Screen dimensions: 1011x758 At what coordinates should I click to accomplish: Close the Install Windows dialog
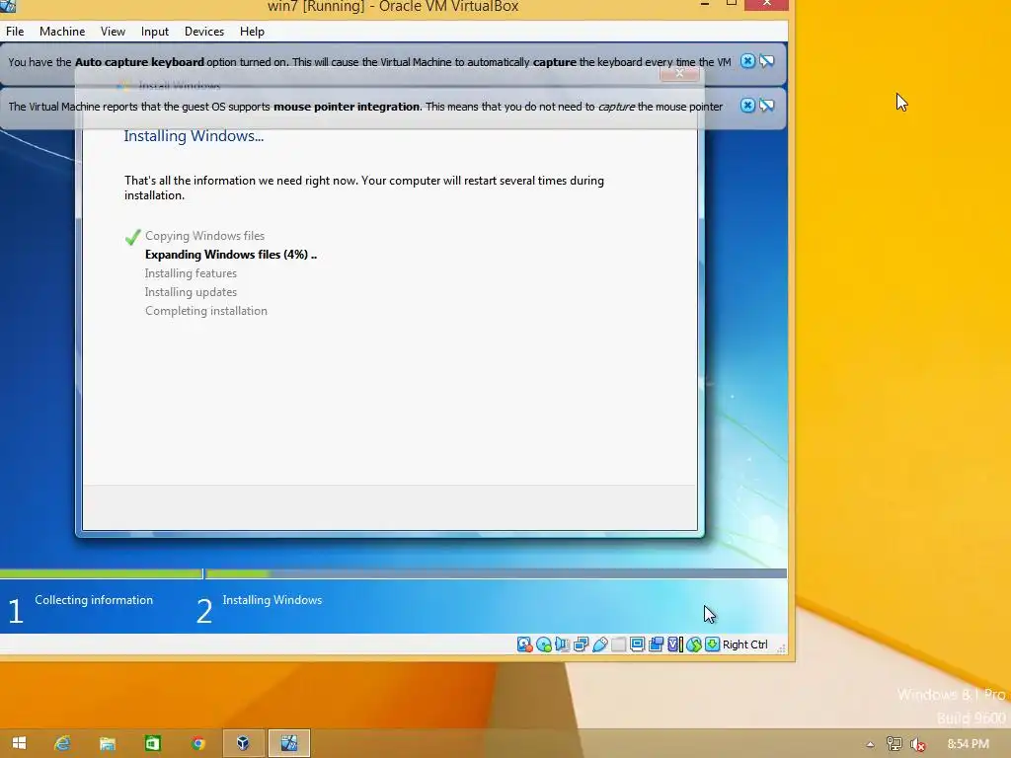(679, 73)
